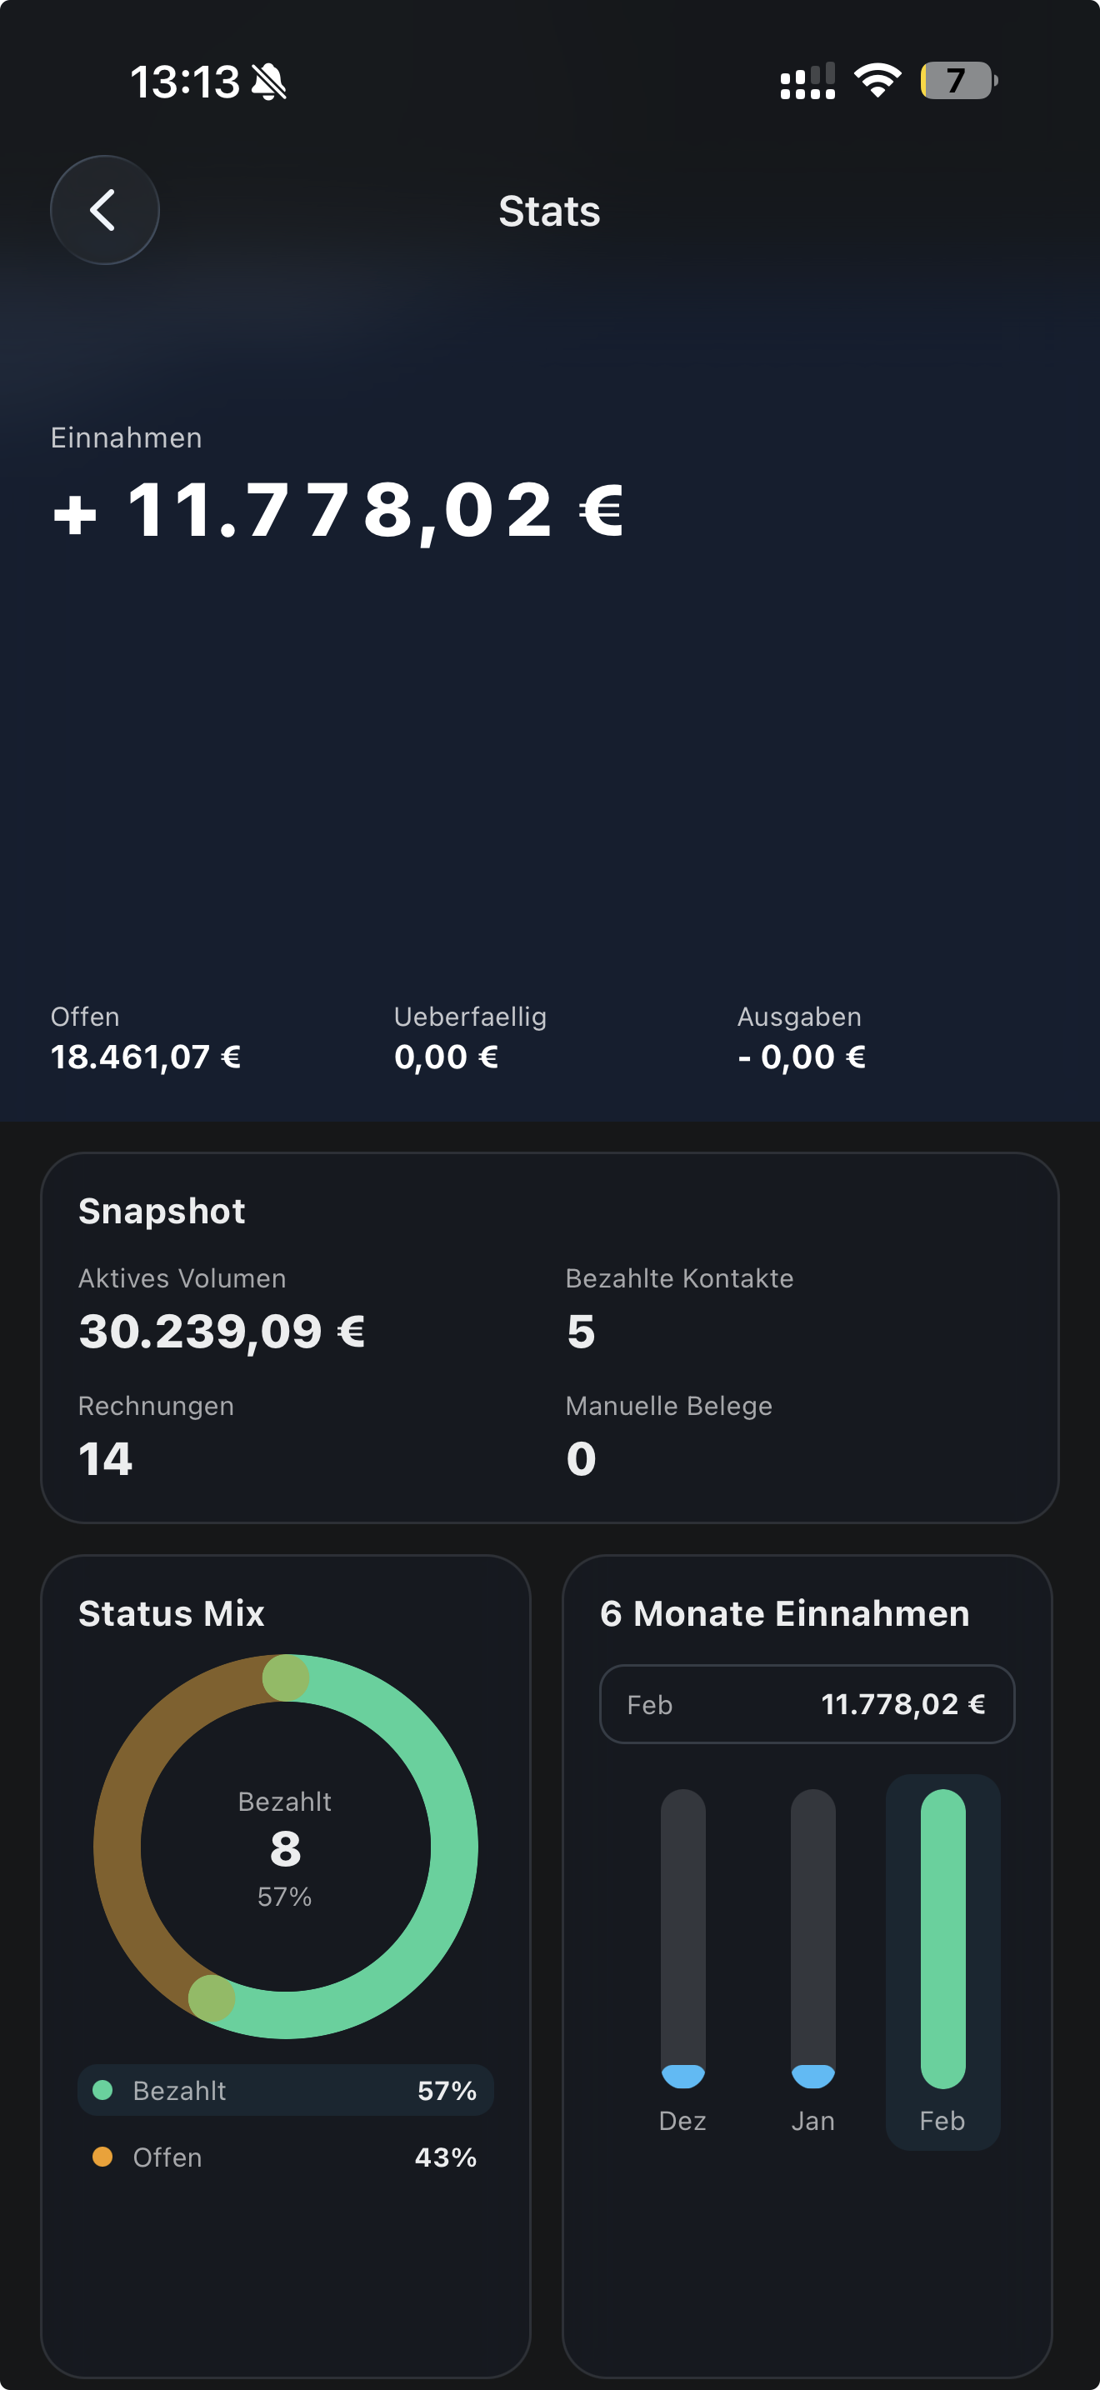Tap the donut chart center Bezahlt 8
This screenshot has height=2390, width=1100.
click(x=286, y=1847)
